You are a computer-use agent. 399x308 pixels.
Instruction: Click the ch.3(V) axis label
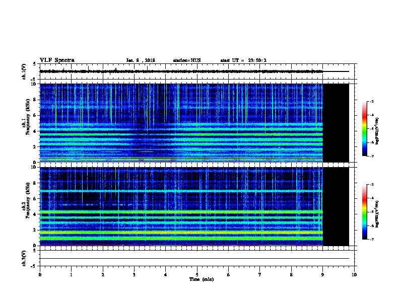tap(24, 258)
